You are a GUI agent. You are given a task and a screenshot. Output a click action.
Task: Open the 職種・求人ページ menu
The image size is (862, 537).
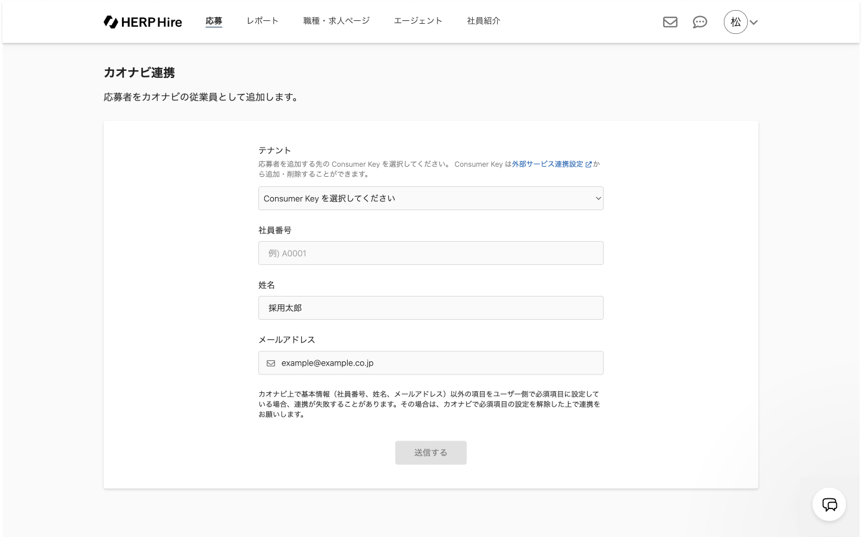336,21
